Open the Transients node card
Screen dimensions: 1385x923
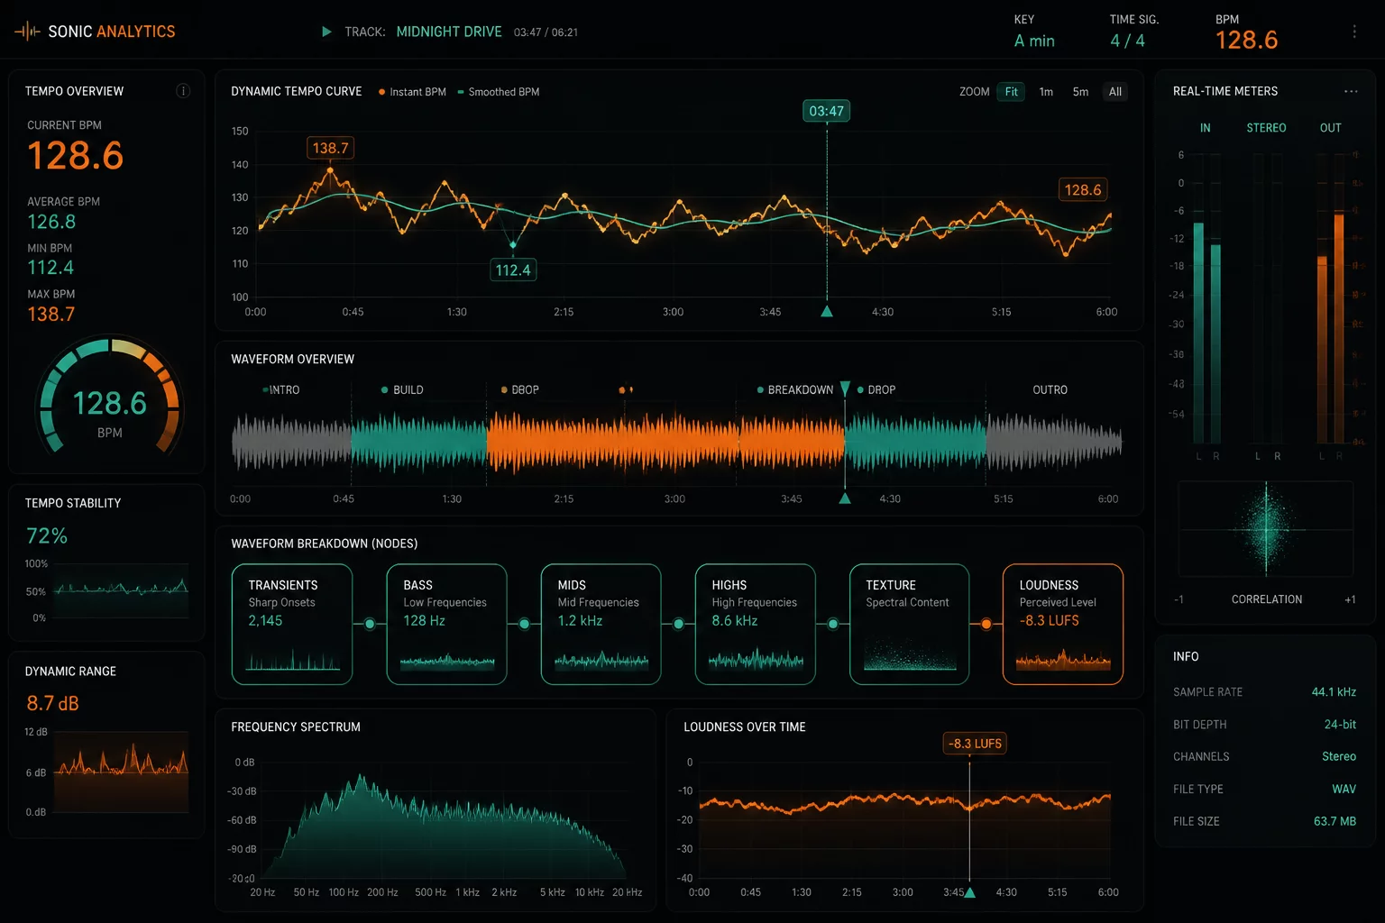tap(292, 624)
